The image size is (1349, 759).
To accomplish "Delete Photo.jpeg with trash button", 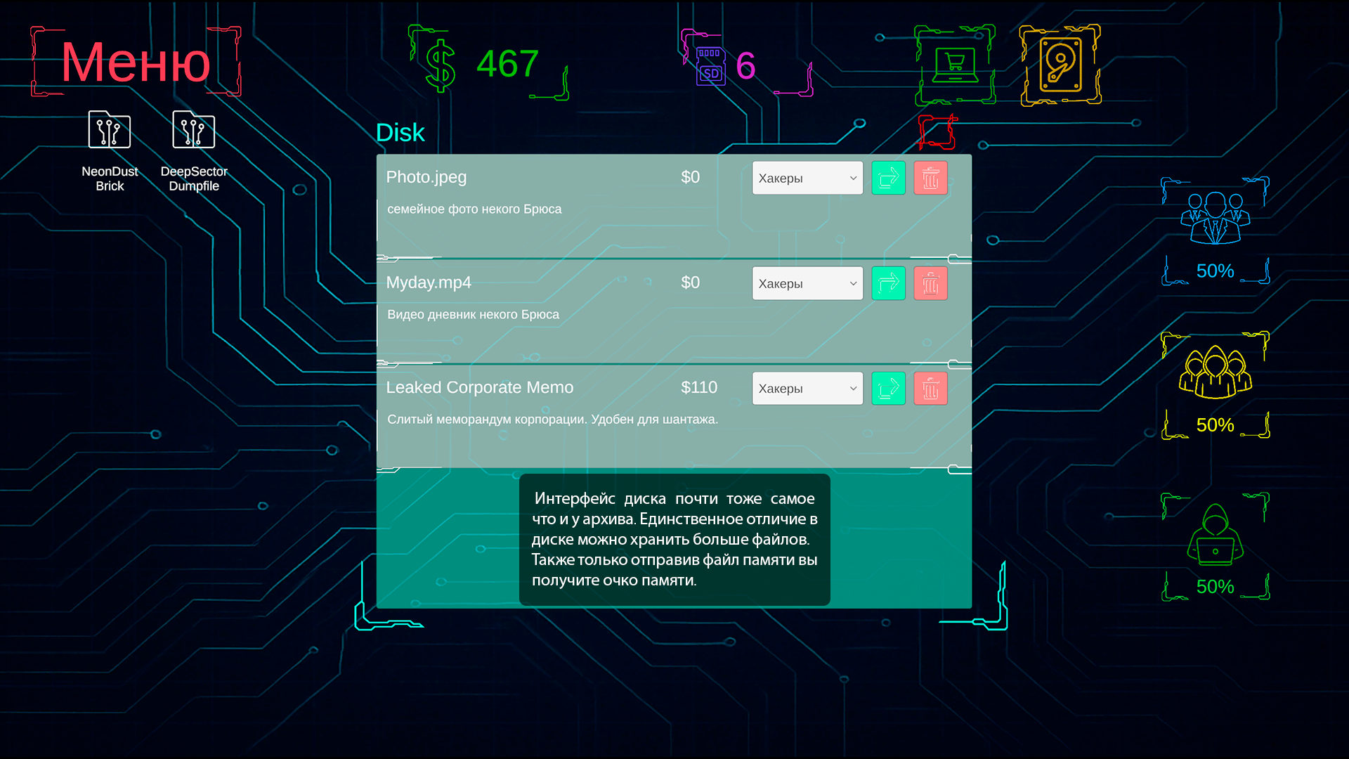I will click(x=930, y=178).
